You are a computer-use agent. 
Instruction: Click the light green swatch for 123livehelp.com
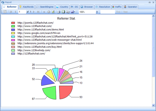[13, 50]
